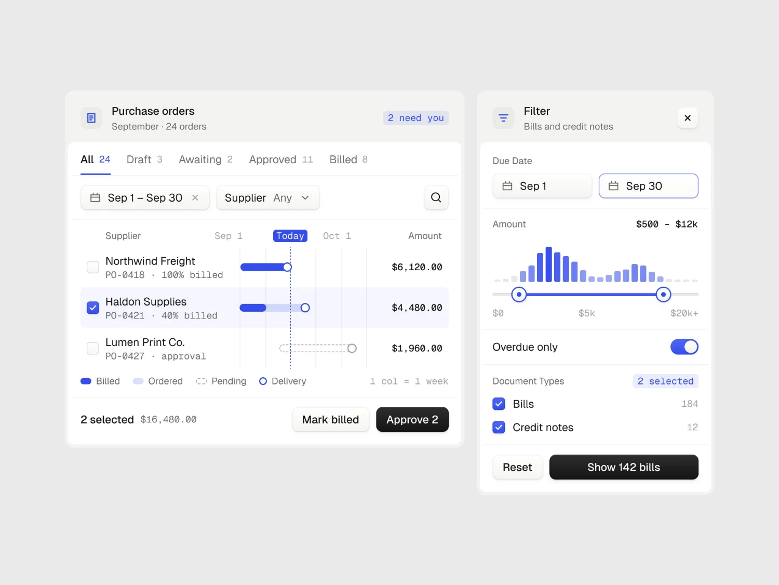Viewport: 779px width, 585px height.
Task: Uncheck the Haldon Supplies order
Action: [93, 308]
